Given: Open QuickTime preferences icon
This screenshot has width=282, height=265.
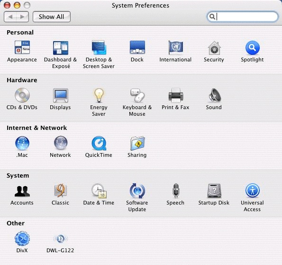Looking at the screenshot, I should 99,143.
